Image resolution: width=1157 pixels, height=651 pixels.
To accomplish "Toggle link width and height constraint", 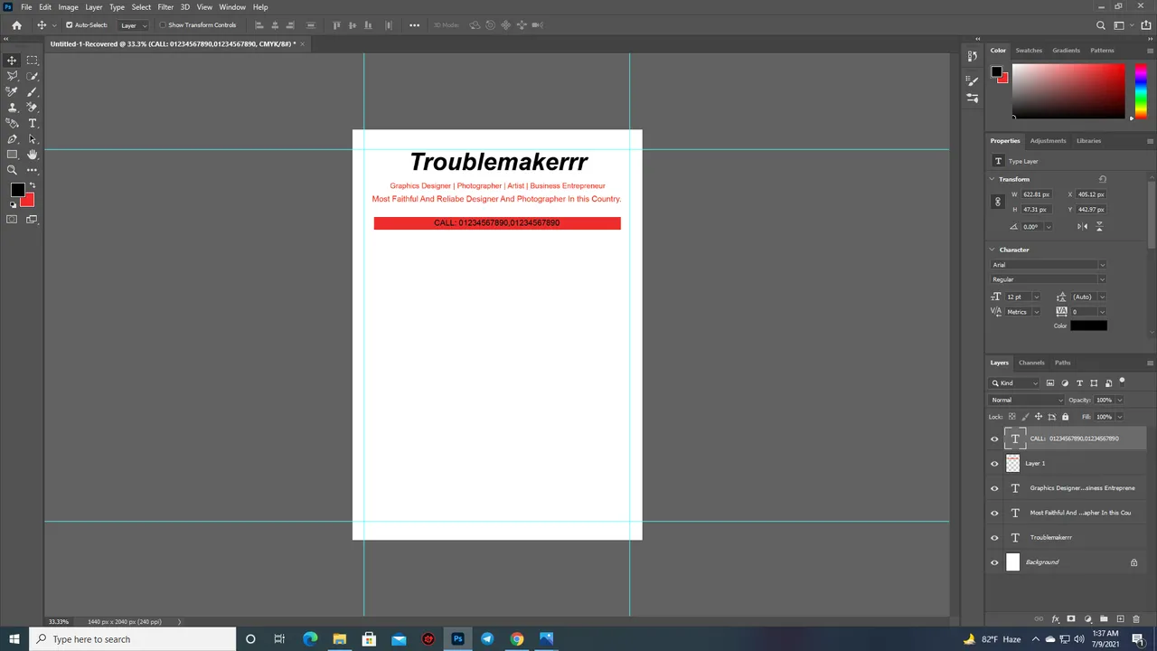I will click(x=998, y=202).
